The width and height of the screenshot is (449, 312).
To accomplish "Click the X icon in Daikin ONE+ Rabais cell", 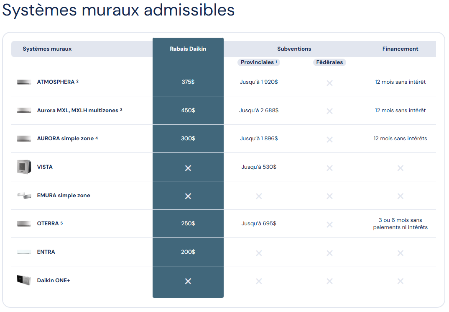I will coord(188,281).
